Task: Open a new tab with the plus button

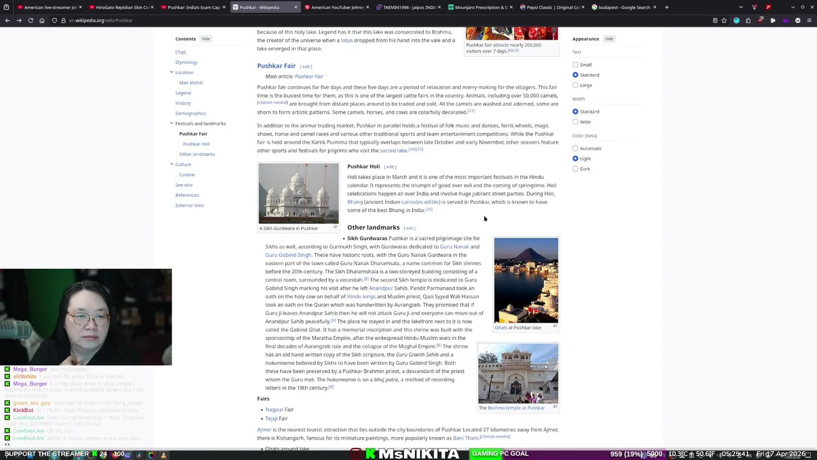Action: click(666, 7)
